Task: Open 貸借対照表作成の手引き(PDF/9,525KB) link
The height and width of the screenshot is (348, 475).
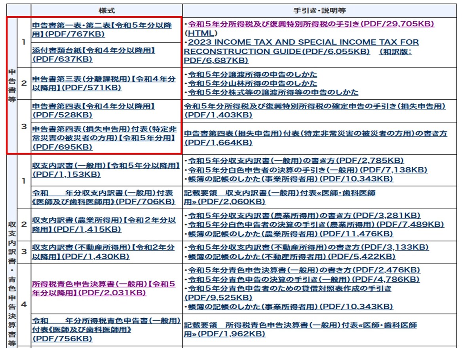Action: coord(288,293)
